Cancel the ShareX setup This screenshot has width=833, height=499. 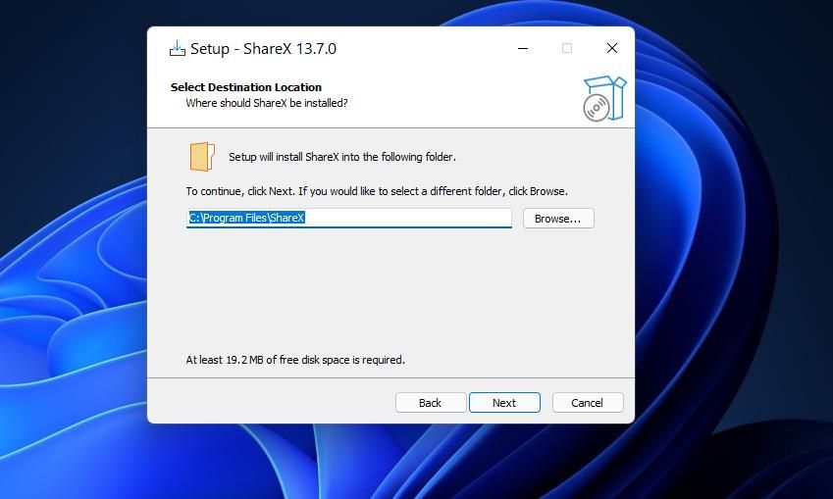[x=588, y=402]
